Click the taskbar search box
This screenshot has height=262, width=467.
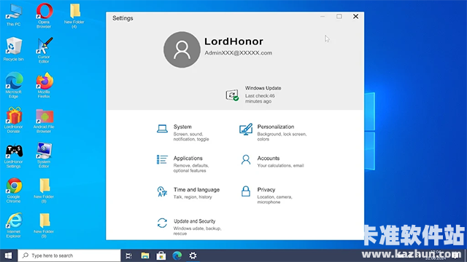click(69, 255)
